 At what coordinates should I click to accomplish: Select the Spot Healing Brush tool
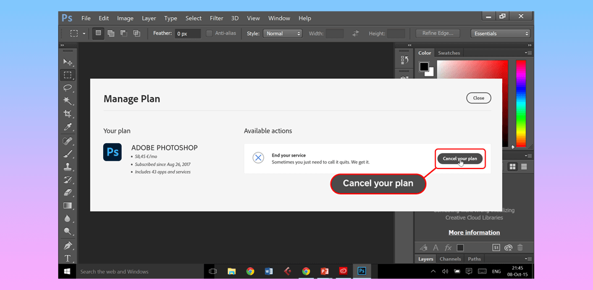(68, 141)
